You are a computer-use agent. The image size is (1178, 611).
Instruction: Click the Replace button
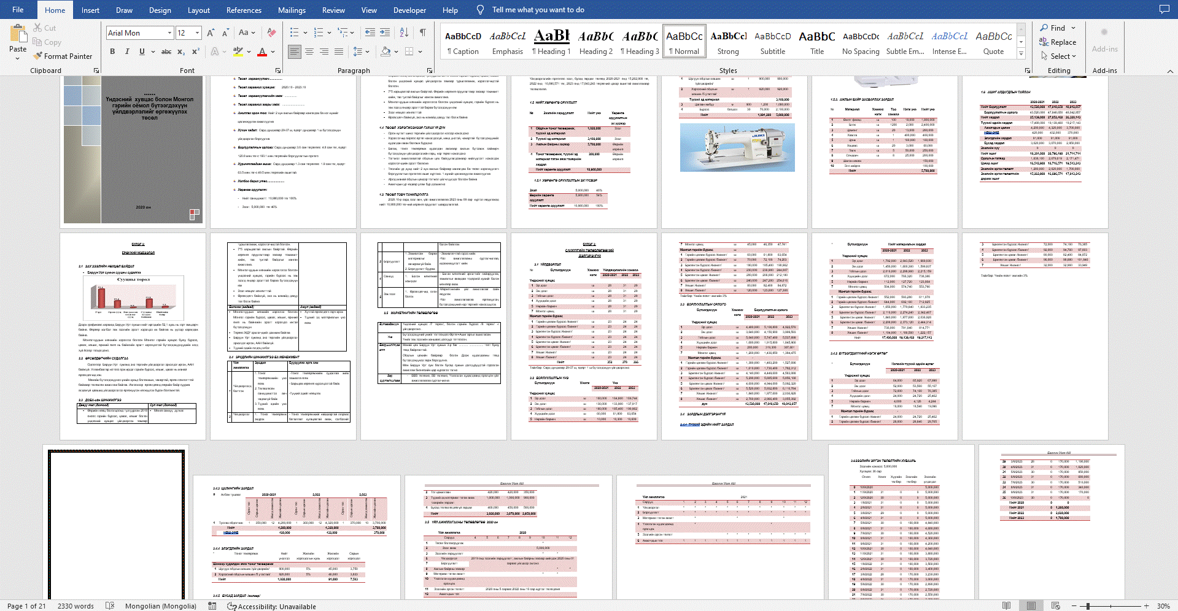[x=1058, y=42]
